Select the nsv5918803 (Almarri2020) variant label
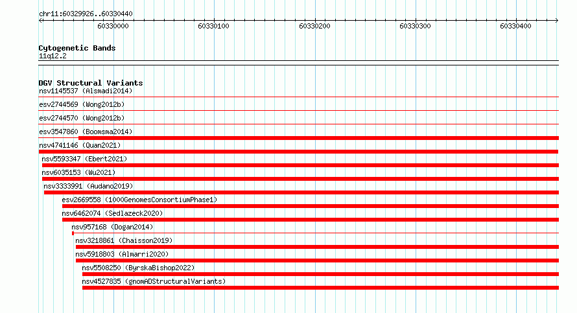This screenshot has width=577, height=313. coord(122,254)
